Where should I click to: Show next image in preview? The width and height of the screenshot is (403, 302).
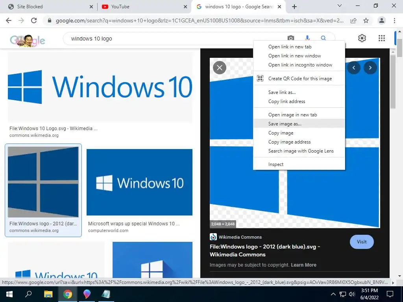tap(370, 68)
